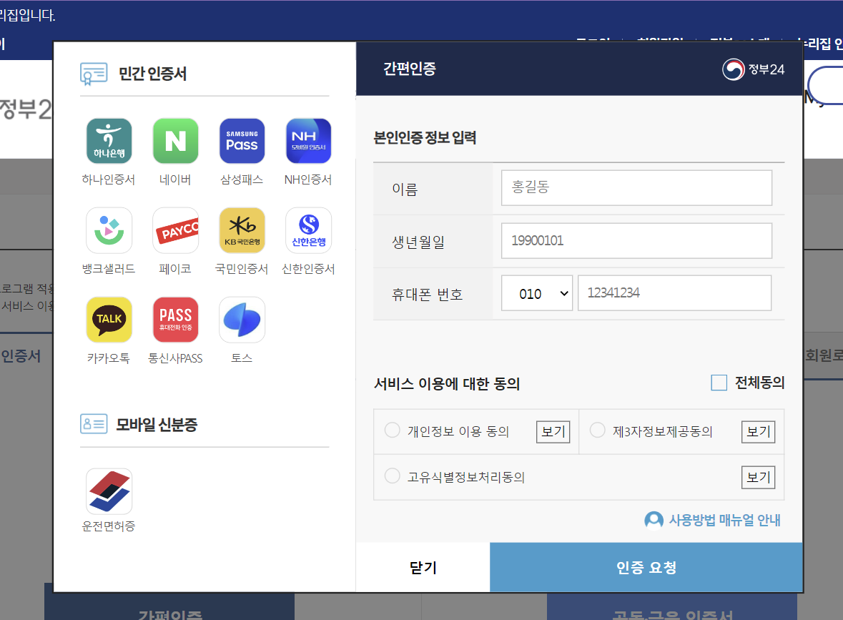Pick the 신한인증서 (Shinhan) icon

[309, 230]
